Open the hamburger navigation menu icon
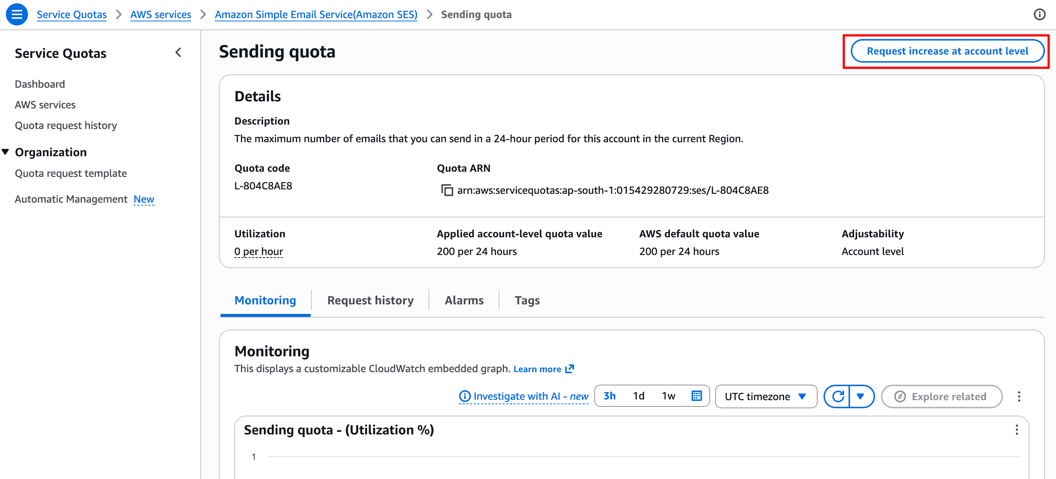 tap(17, 14)
